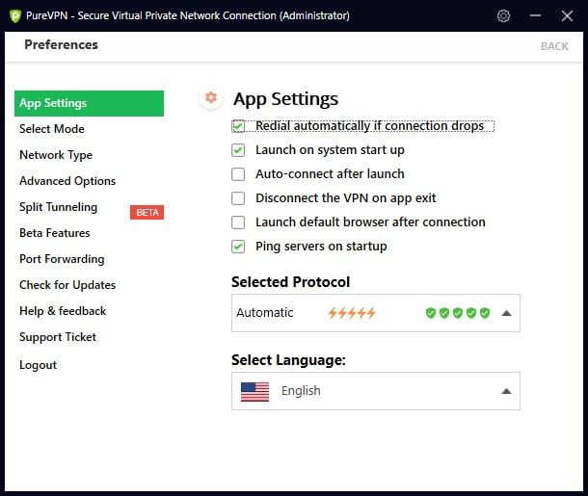Viewport: 588px width, 496px height.
Task: Open Split Tunneling settings
Action: pos(59,207)
